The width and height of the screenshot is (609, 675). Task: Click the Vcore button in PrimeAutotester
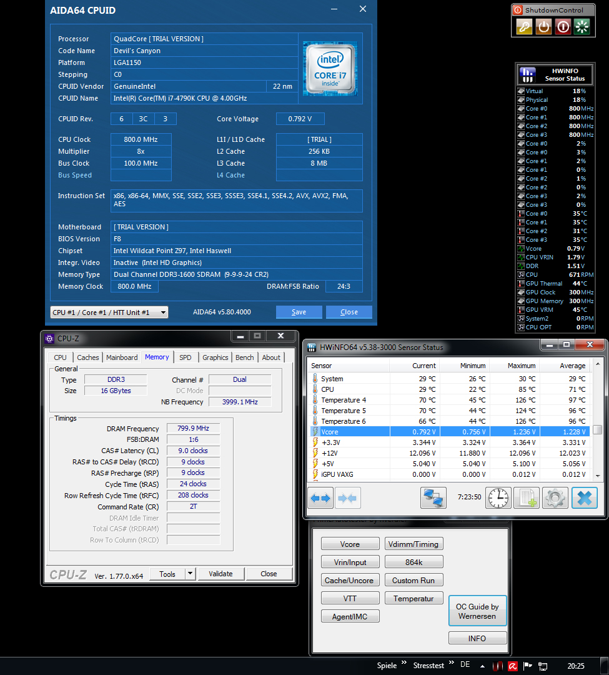[350, 544]
